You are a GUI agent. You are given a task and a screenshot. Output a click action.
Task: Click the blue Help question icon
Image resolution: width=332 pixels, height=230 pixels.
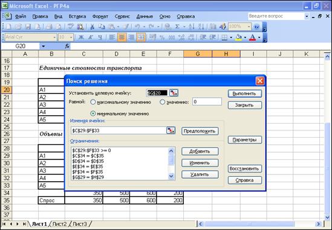pyautogui.click(x=256, y=27)
